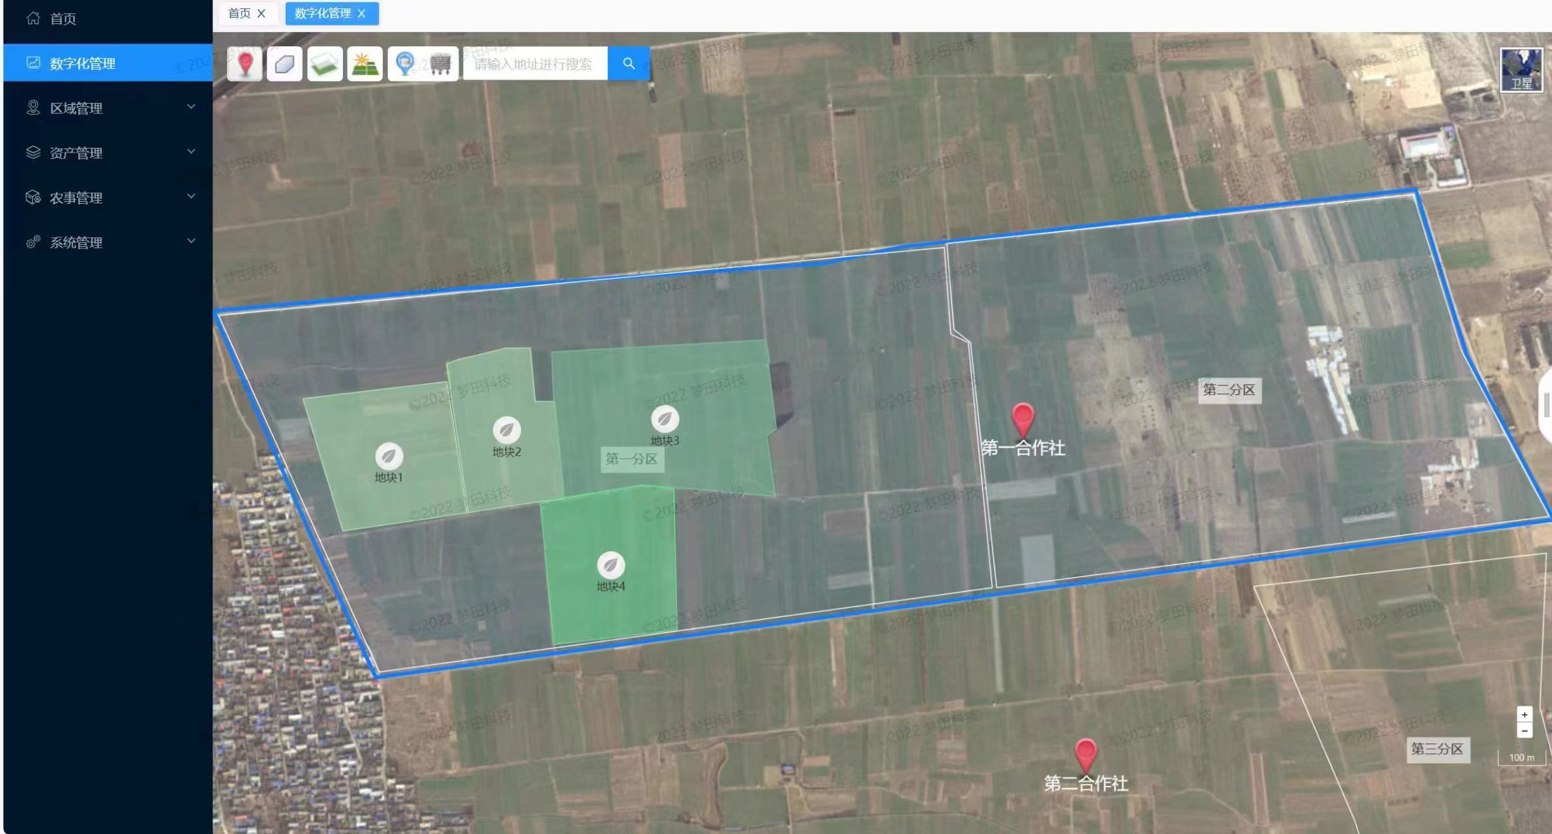
Task: Toggle the 卫星 satellite map layer
Action: pyautogui.click(x=1521, y=70)
